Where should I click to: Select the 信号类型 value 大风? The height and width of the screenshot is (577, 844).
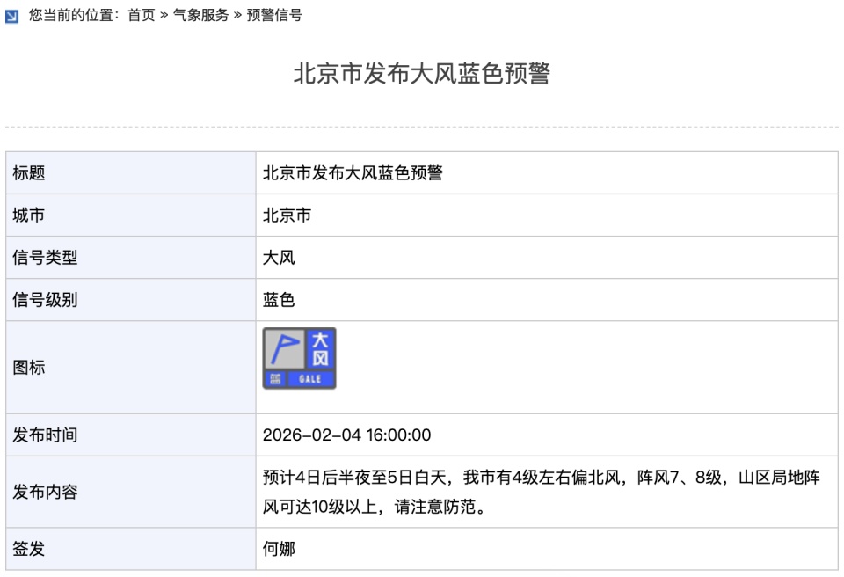277,257
